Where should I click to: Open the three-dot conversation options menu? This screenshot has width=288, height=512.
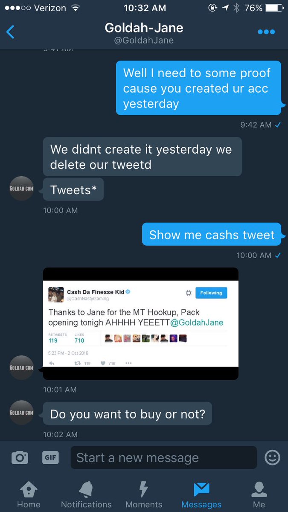pos(266,32)
